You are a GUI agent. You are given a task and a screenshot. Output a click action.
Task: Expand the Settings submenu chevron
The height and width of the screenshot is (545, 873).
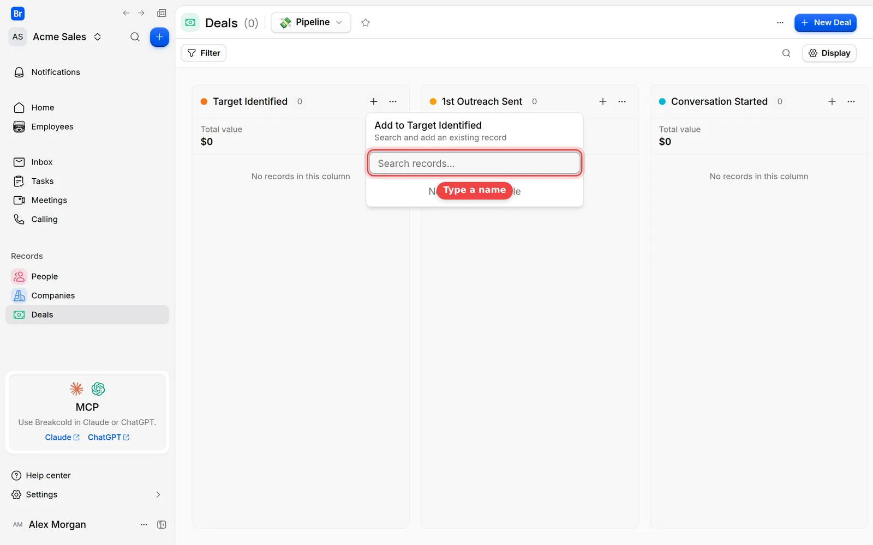[158, 494]
